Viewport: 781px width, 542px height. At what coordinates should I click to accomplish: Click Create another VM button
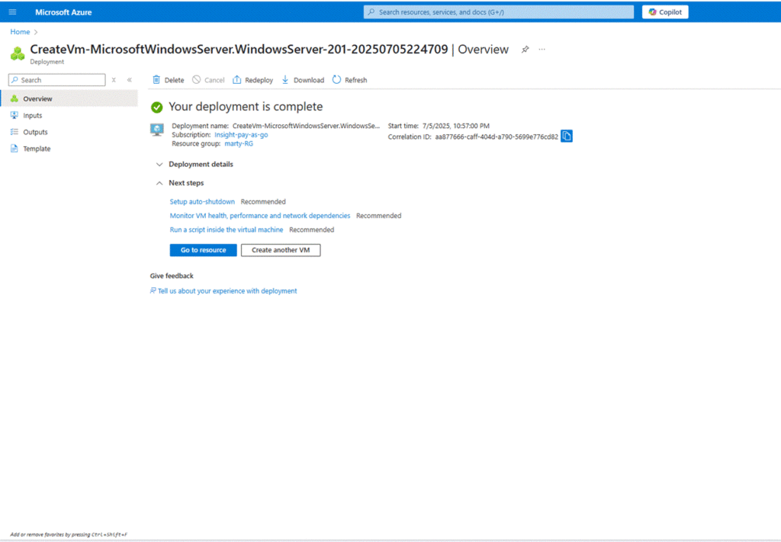(x=281, y=250)
